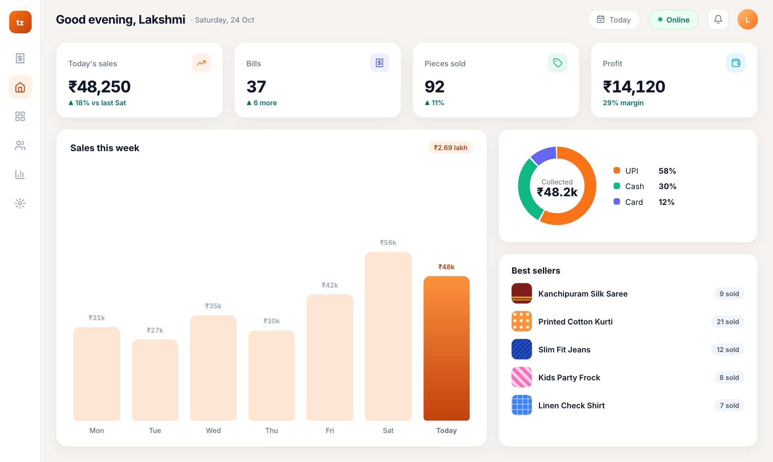Viewport: 773px width, 462px height.
Task: Click the ₹48,250 sales value
Action: click(x=99, y=87)
